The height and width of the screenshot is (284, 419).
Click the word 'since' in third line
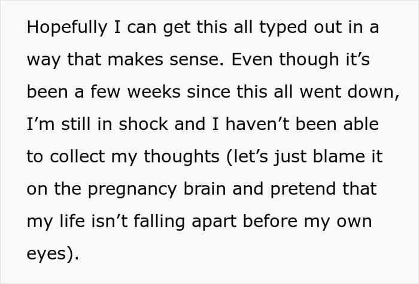coord(208,92)
